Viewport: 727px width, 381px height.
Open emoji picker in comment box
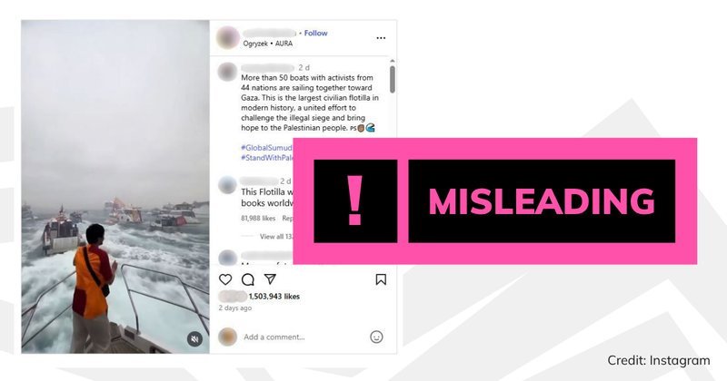(x=376, y=337)
